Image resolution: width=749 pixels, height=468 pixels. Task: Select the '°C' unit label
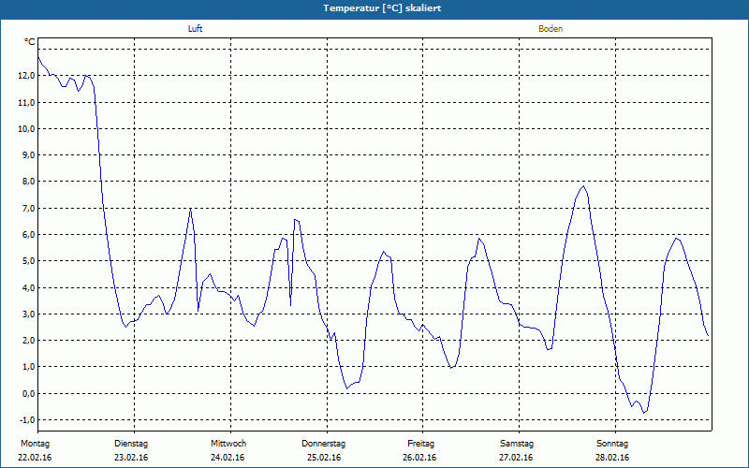(x=30, y=42)
